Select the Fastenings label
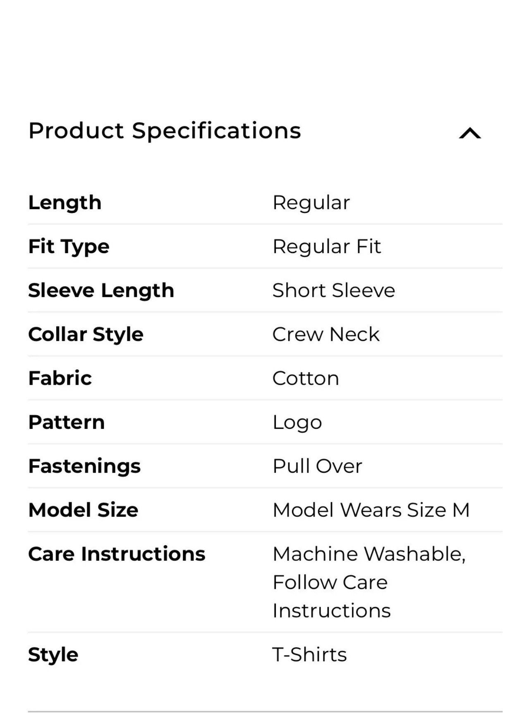This screenshot has height=713, width=531. click(84, 467)
